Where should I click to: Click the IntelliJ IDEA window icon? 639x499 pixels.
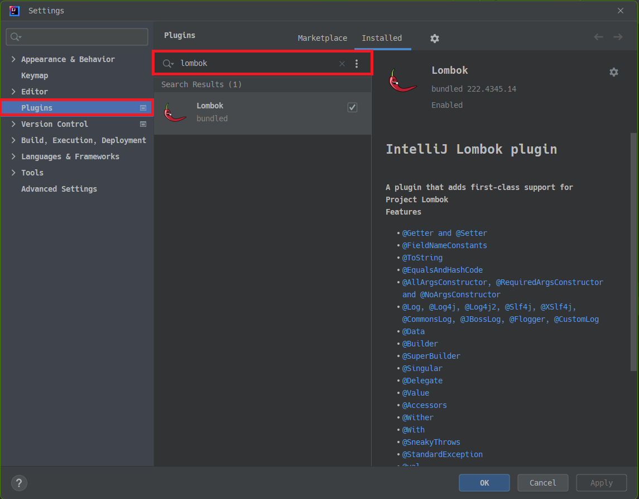pos(15,11)
